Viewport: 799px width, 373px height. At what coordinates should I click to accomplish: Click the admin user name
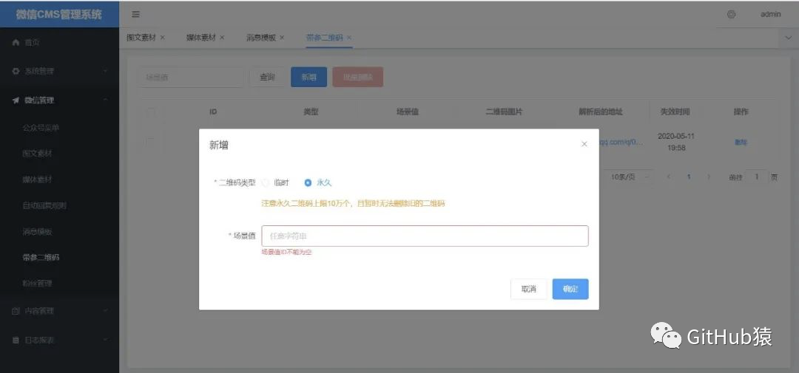click(770, 14)
